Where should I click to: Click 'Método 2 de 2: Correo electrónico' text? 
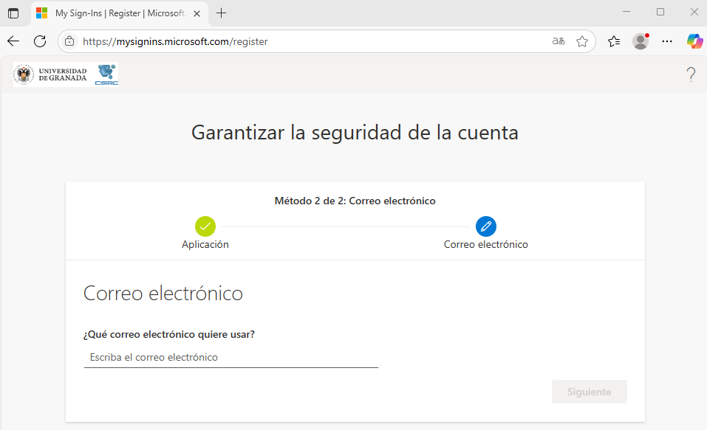(x=355, y=201)
